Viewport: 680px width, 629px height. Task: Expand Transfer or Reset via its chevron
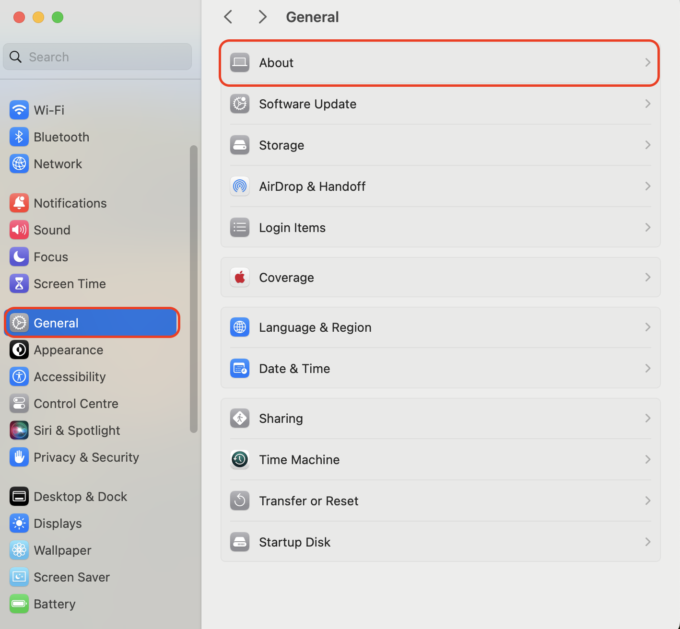(x=648, y=501)
